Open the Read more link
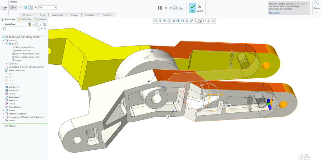The height and width of the screenshot is (160, 321). pyautogui.click(x=274, y=12)
